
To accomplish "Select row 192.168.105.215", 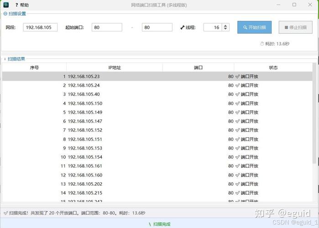I will tap(157, 193).
